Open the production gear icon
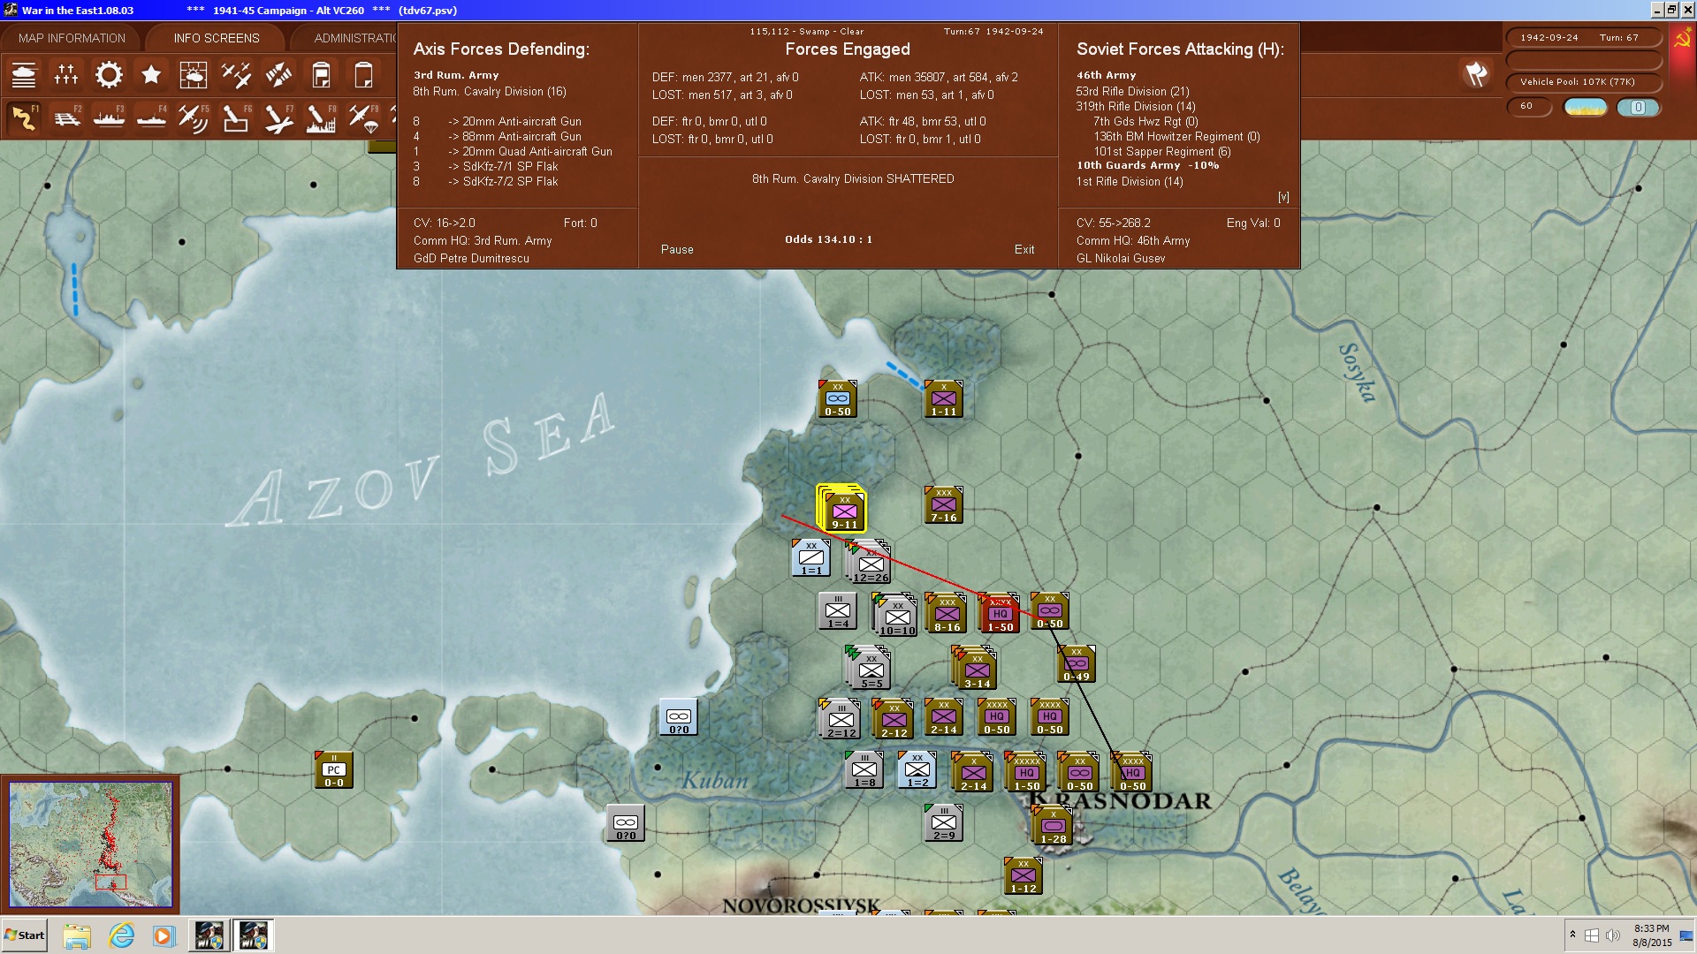1697x954 pixels. (x=109, y=75)
